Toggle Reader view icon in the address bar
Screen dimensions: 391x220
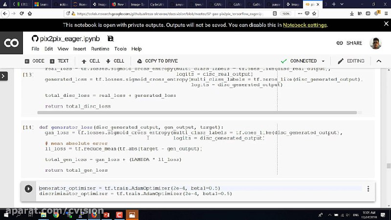[275, 14]
